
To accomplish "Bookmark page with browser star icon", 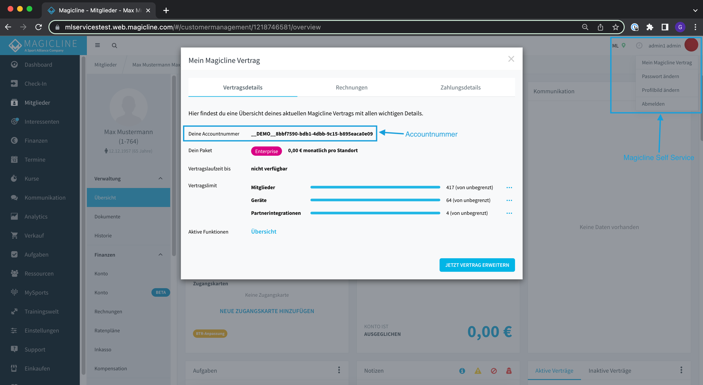I will [615, 27].
